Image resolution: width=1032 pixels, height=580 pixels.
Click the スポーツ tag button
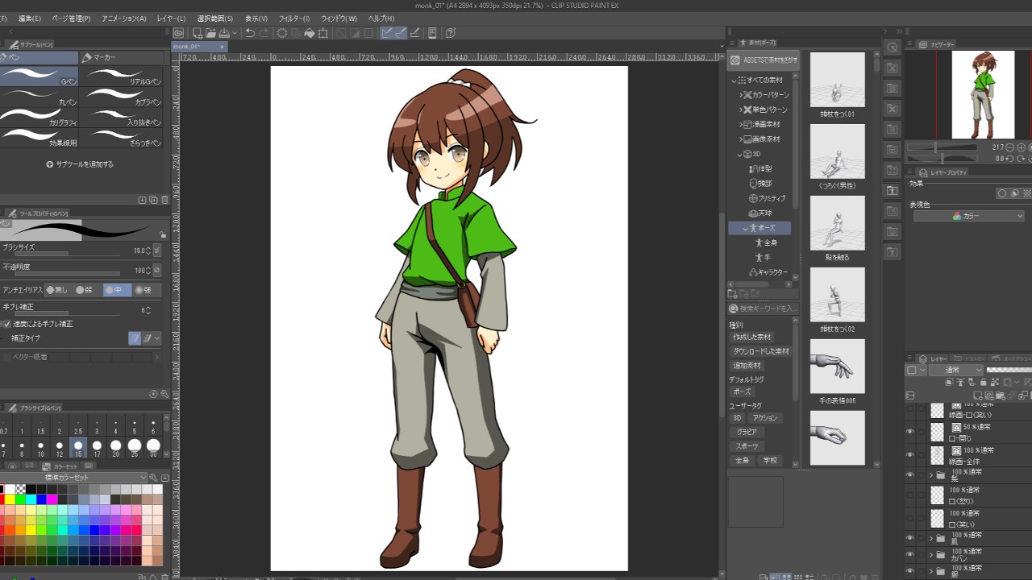click(747, 446)
